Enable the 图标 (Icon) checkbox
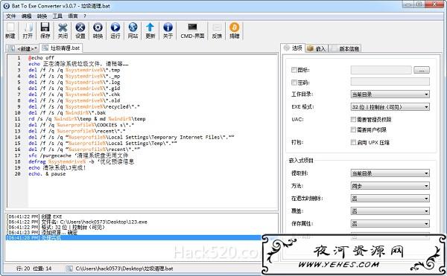Viewport: 447px width, 276px height. [x=294, y=70]
